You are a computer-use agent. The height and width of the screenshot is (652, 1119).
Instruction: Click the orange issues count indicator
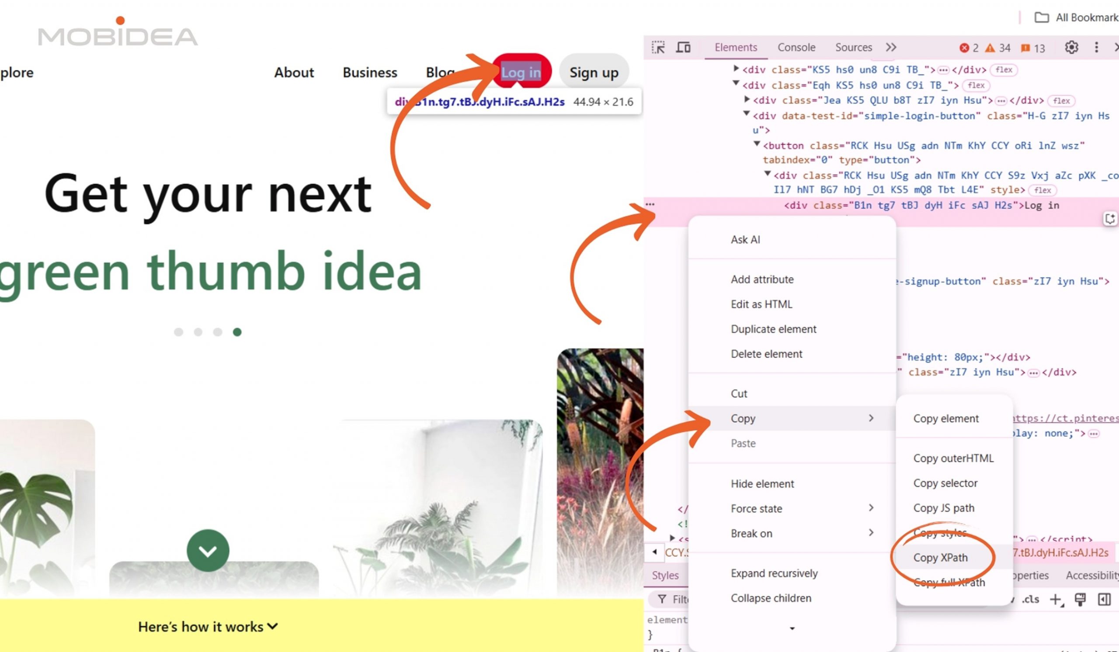(x=1033, y=48)
